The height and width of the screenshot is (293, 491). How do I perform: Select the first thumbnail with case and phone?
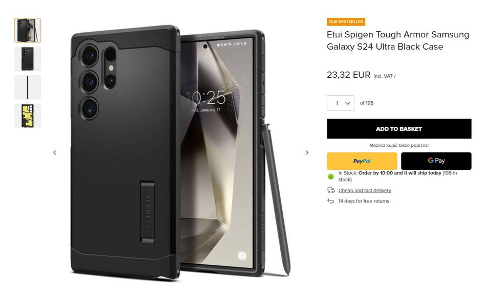pos(28,30)
